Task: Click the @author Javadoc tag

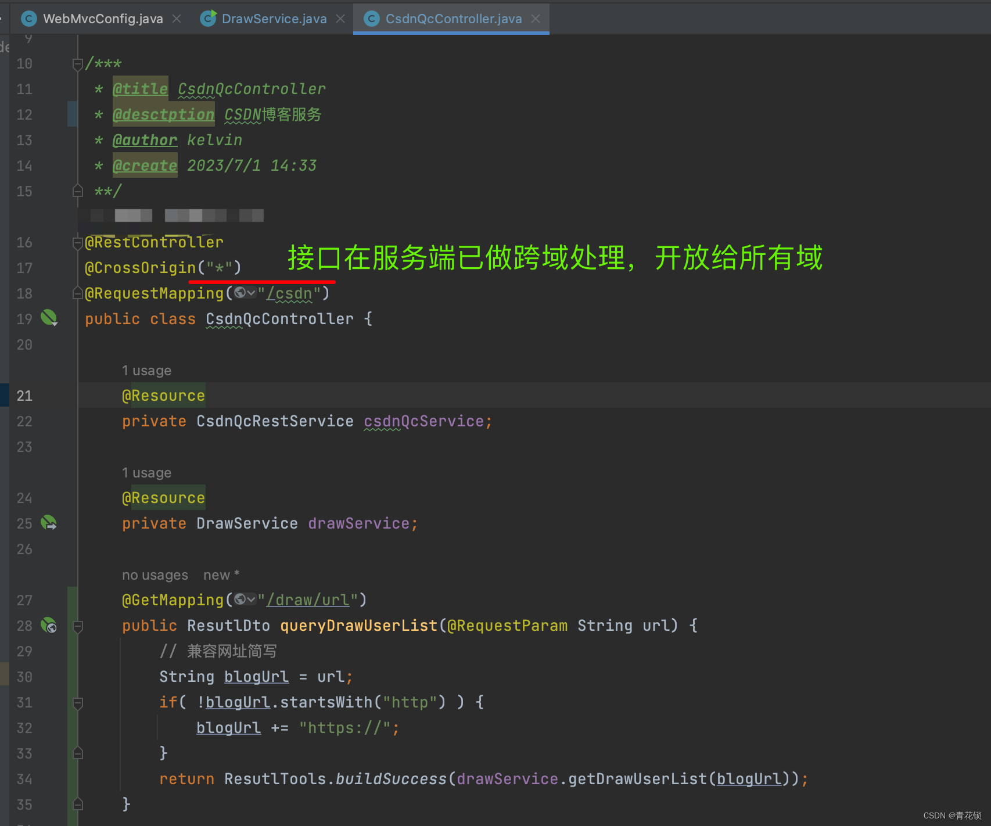Action: click(145, 140)
